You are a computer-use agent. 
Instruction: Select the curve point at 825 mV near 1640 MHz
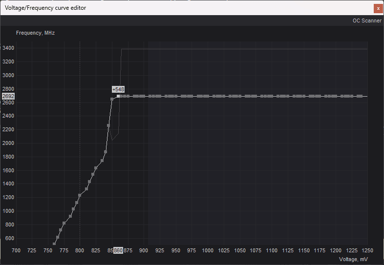pos(96,168)
